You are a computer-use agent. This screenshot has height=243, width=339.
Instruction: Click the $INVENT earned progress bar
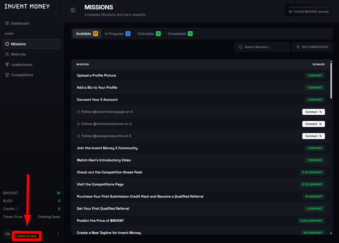(x=308, y=7)
